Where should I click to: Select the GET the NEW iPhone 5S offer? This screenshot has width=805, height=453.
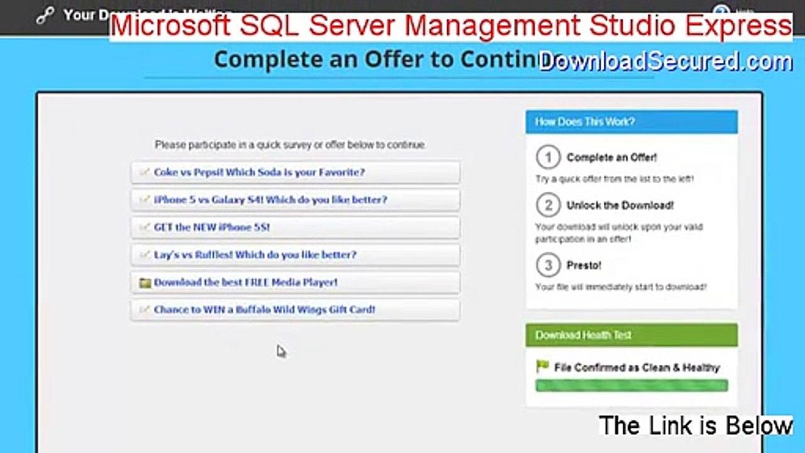click(295, 227)
